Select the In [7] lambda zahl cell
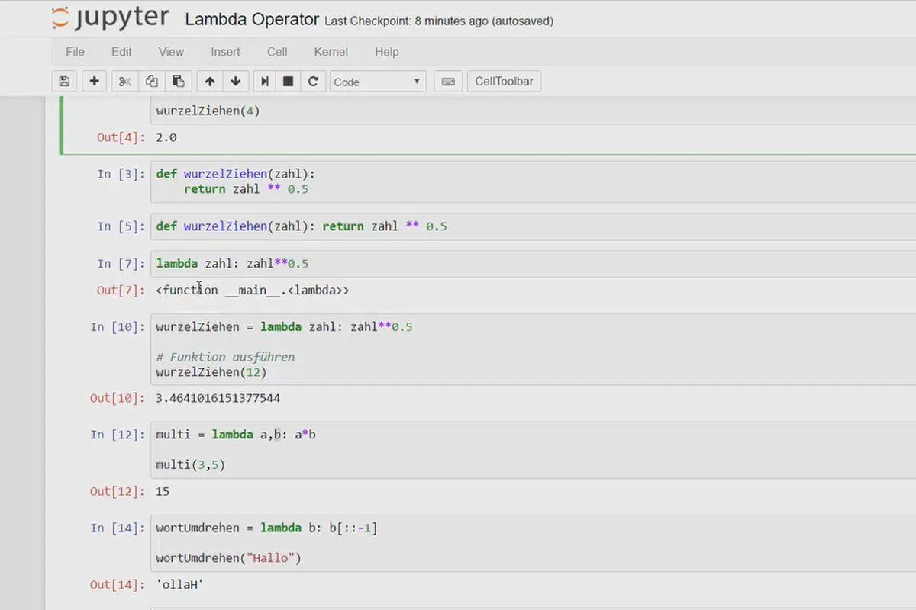The height and width of the screenshot is (610, 916). tap(534, 264)
